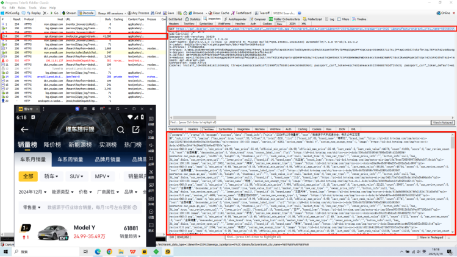Sort sessions by the Body column header

pos(108,19)
